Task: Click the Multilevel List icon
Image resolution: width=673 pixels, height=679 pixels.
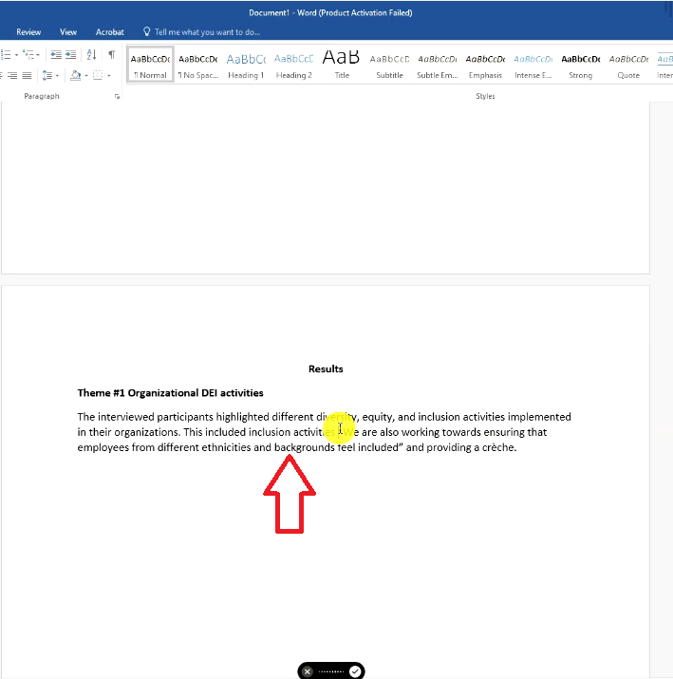Action: pos(28,54)
